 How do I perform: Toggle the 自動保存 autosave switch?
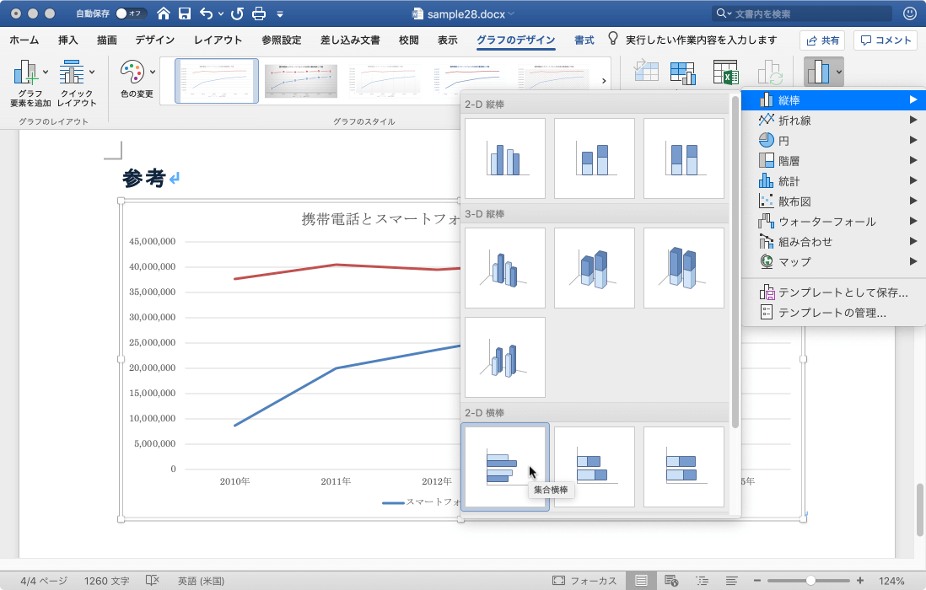tap(131, 13)
